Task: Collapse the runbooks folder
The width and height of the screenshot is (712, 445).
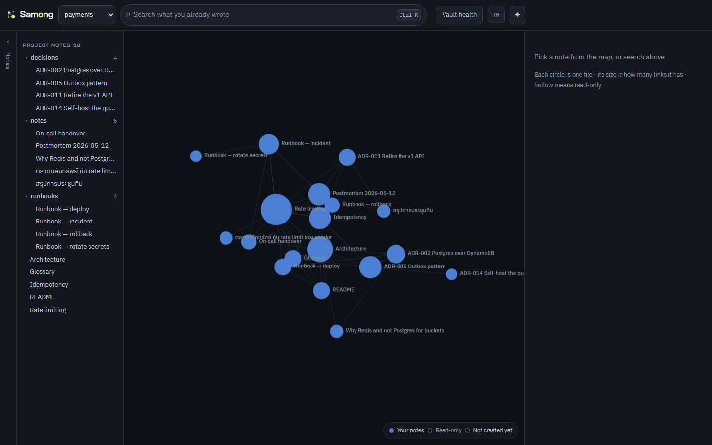Action: point(71,196)
